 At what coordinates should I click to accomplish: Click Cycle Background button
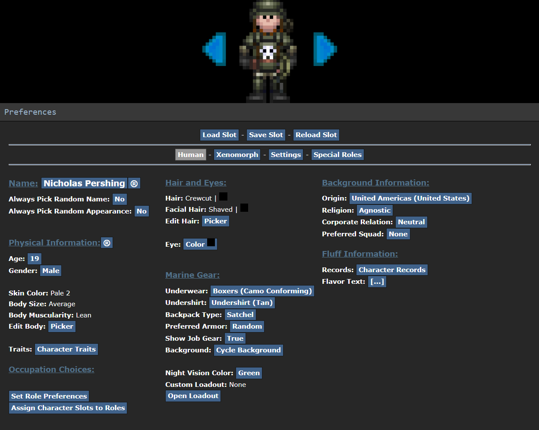pos(249,350)
